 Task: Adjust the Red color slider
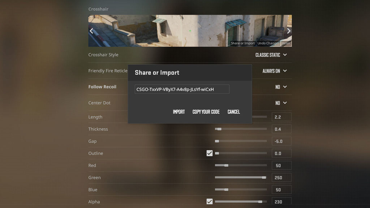241,165
